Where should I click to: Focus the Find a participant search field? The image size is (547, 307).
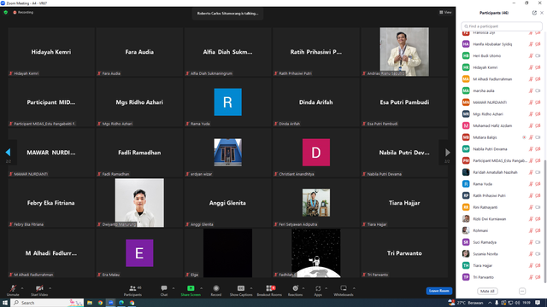pyautogui.click(x=502, y=26)
